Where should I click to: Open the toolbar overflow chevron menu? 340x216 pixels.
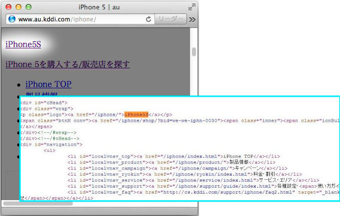[x=192, y=19]
